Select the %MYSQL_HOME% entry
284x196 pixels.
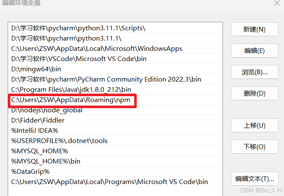pos(115,151)
